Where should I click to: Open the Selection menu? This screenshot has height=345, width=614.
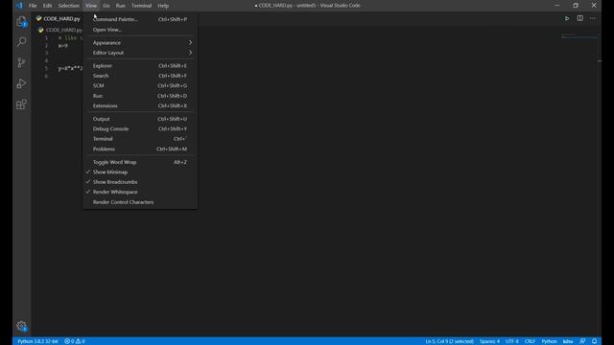click(68, 6)
